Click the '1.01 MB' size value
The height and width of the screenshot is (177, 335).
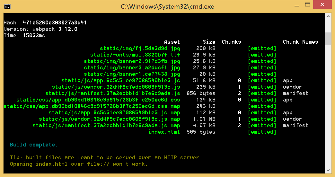(204, 119)
